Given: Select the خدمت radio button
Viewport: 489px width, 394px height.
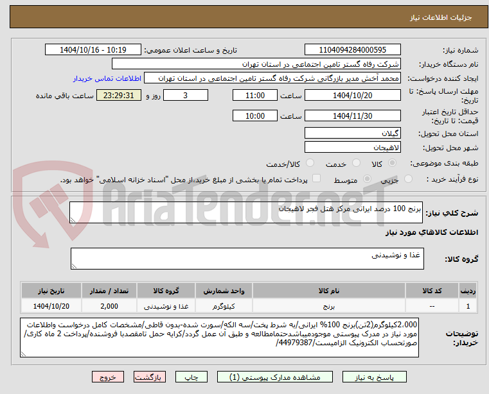Looking at the screenshot, I should click(x=356, y=163).
